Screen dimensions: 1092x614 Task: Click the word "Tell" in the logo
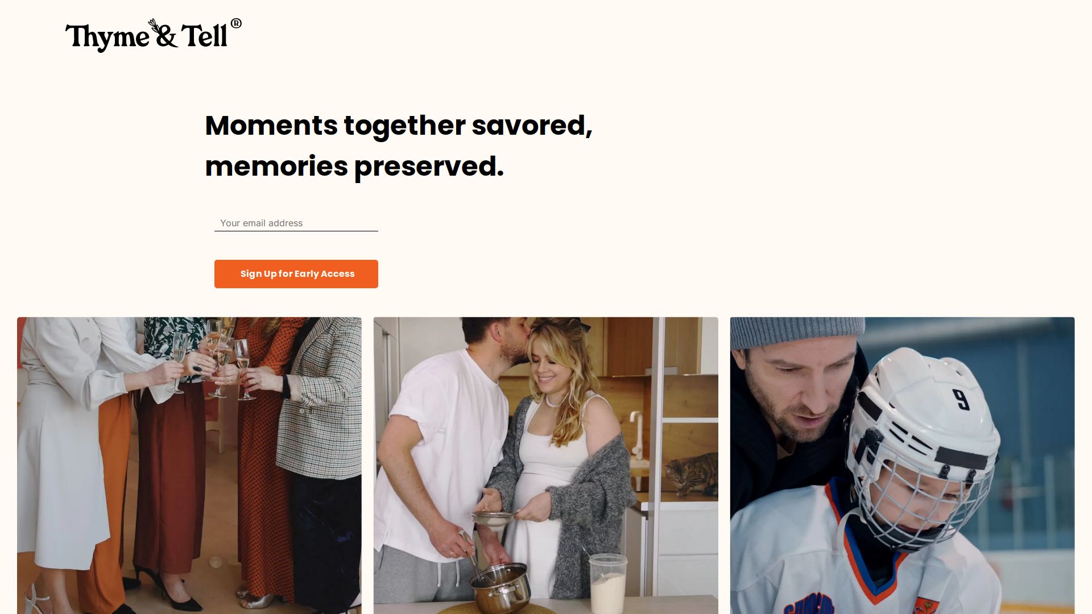point(205,36)
